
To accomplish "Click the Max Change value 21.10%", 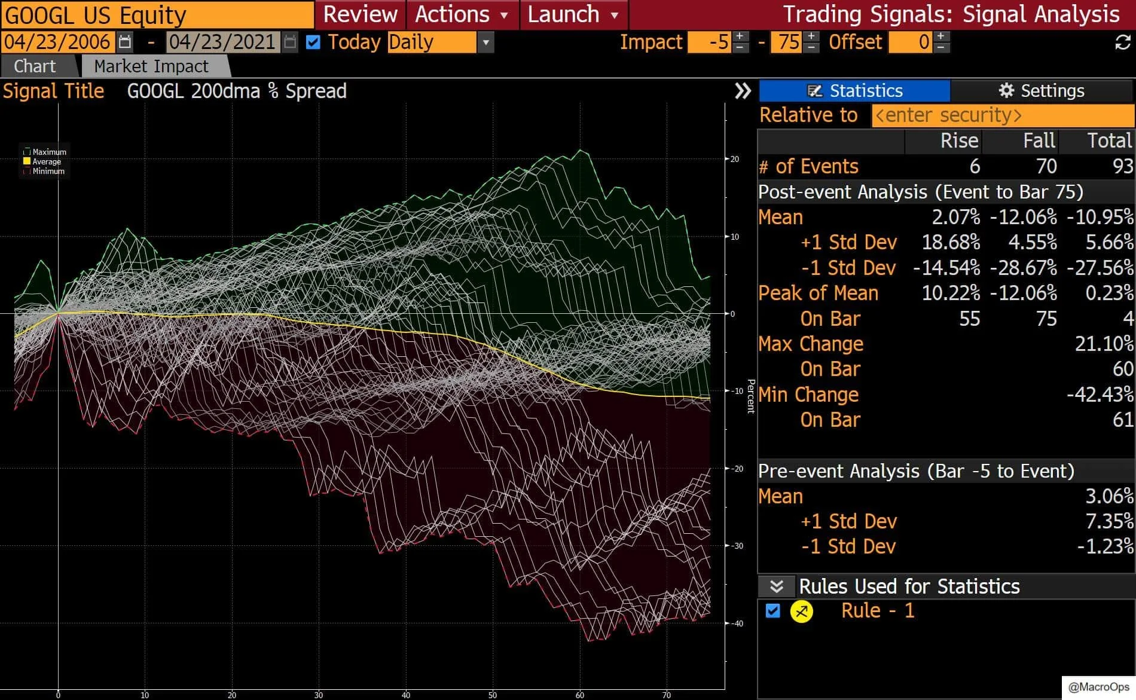I will point(1104,344).
